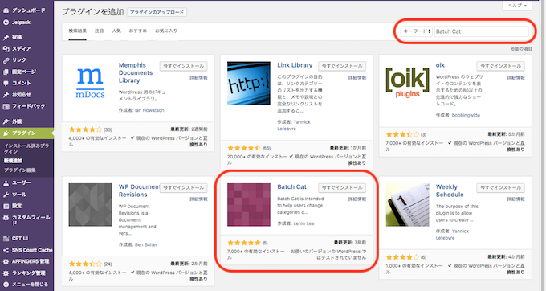Image resolution: width=546 pixels, height=291 pixels.
Task: Click the Link Library http thumbnail
Action: [x=249, y=83]
